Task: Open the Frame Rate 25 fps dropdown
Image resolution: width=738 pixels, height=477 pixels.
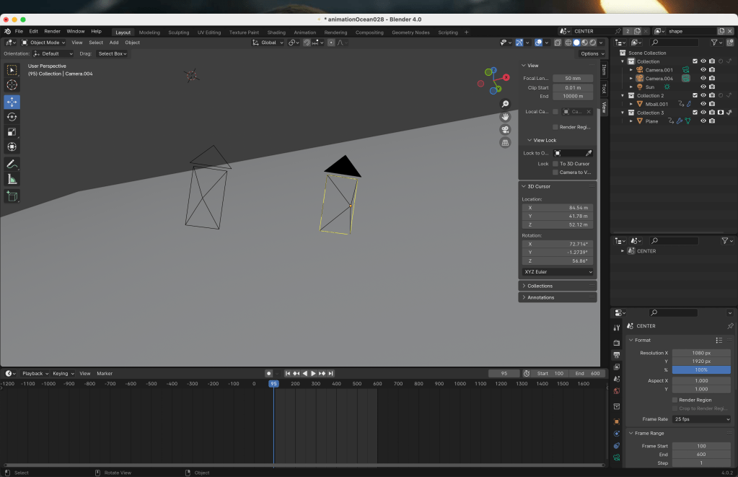Action: [701, 419]
